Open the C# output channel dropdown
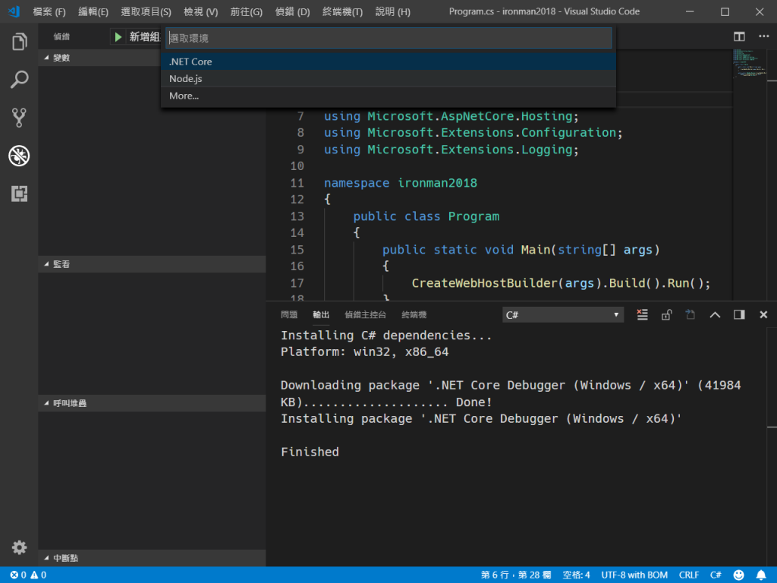 coord(562,315)
